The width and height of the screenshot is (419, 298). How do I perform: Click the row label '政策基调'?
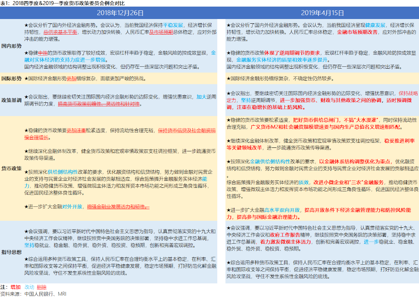pyautogui.click(x=12, y=100)
